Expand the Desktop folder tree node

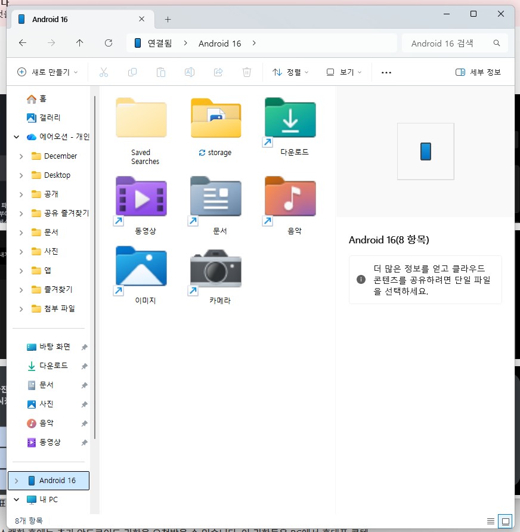[21, 175]
